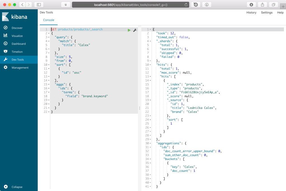
Task: Collapse the "sort" array fold arrow
Action: (x=49, y=65)
